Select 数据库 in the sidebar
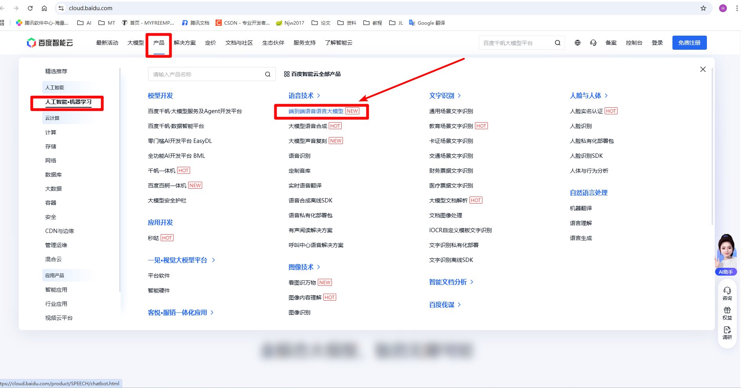Image resolution: width=741 pixels, height=388 pixels. coord(53,175)
